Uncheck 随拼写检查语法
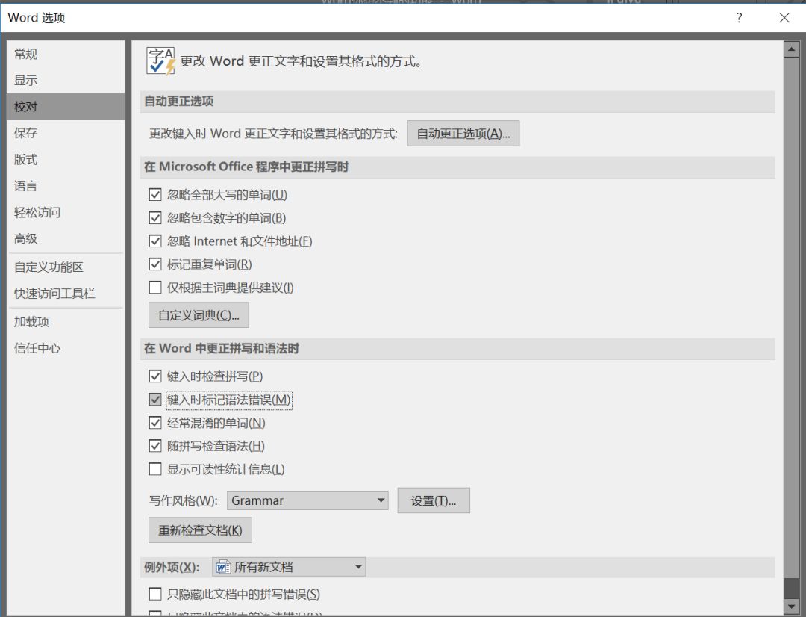Screen dimensions: 806x617 pos(154,446)
